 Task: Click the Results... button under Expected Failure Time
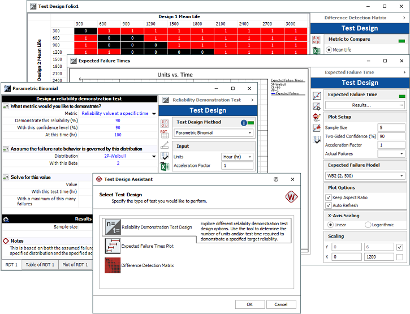tap(365, 105)
